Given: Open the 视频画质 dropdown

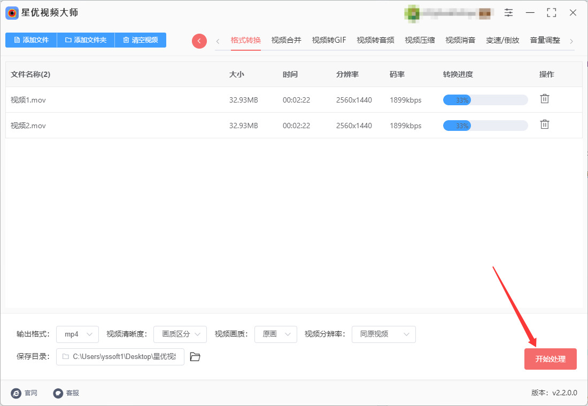Looking at the screenshot, I should [x=276, y=334].
